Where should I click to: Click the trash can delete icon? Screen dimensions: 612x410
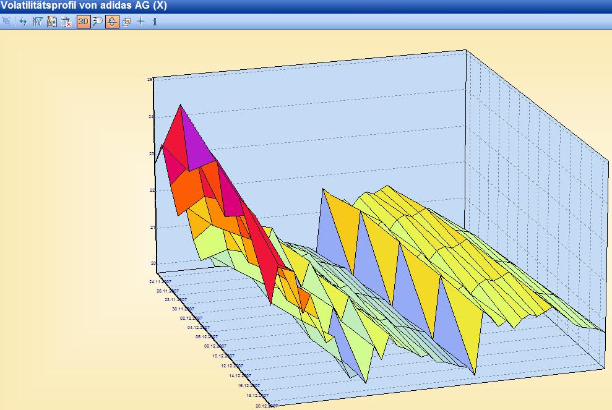click(x=66, y=22)
